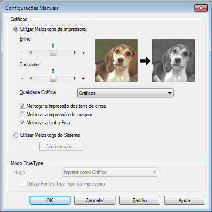Click the Brilho slider right arrow

tap(75, 53)
